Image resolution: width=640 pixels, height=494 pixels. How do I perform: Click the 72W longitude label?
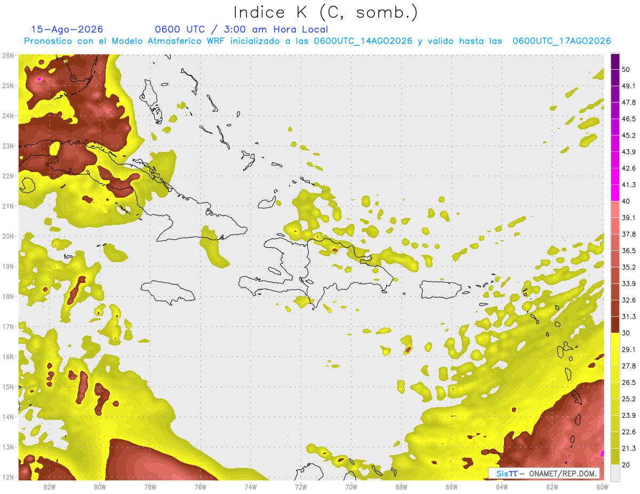[x=301, y=487]
